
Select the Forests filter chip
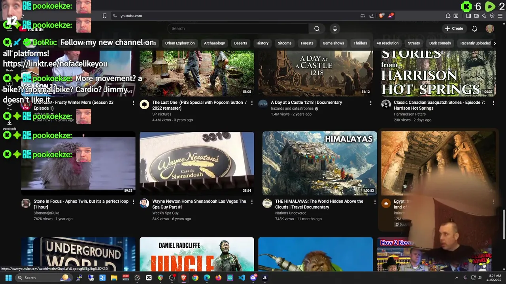pos(307,43)
